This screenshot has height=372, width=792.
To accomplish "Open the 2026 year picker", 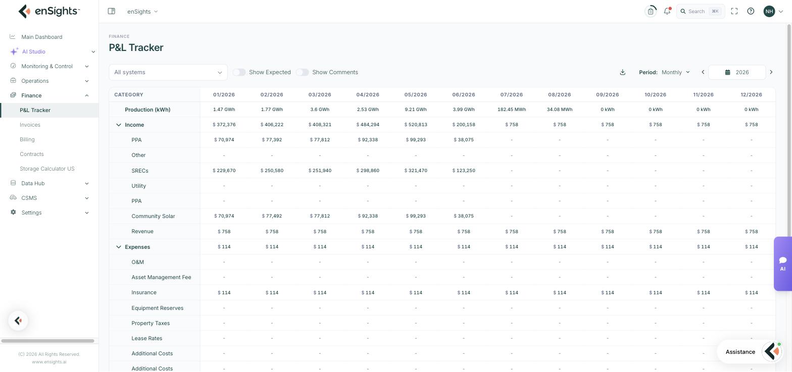I will (737, 72).
